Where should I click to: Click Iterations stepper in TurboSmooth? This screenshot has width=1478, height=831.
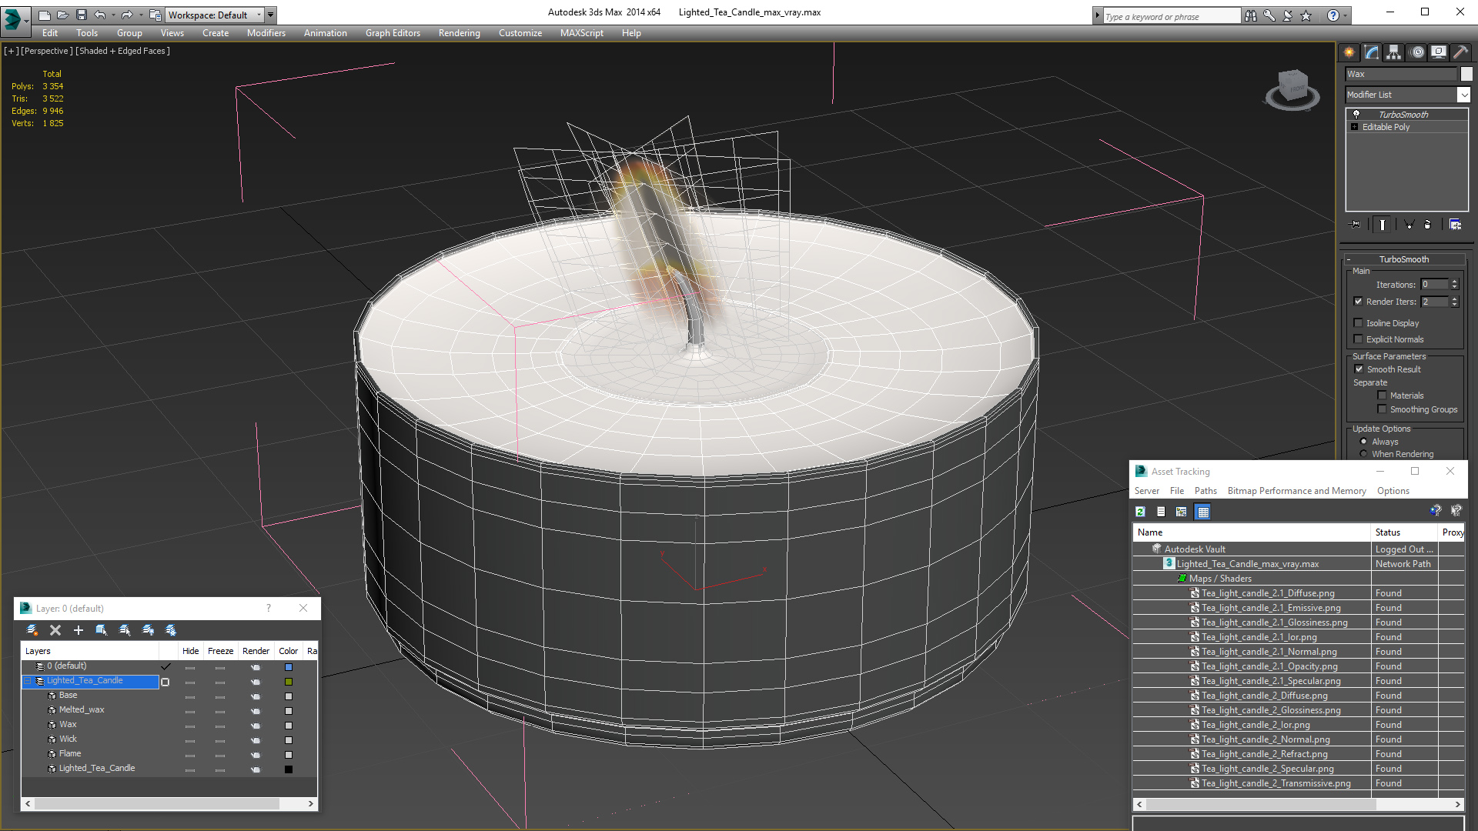(x=1455, y=285)
